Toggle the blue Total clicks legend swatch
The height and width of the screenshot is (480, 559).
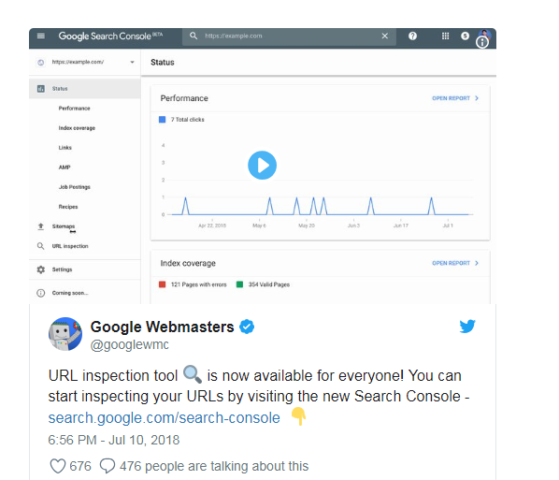point(163,120)
